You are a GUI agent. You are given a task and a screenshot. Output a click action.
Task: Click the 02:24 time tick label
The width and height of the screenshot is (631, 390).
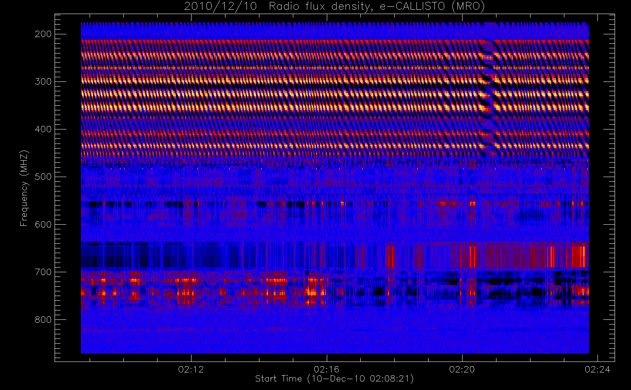(x=597, y=369)
